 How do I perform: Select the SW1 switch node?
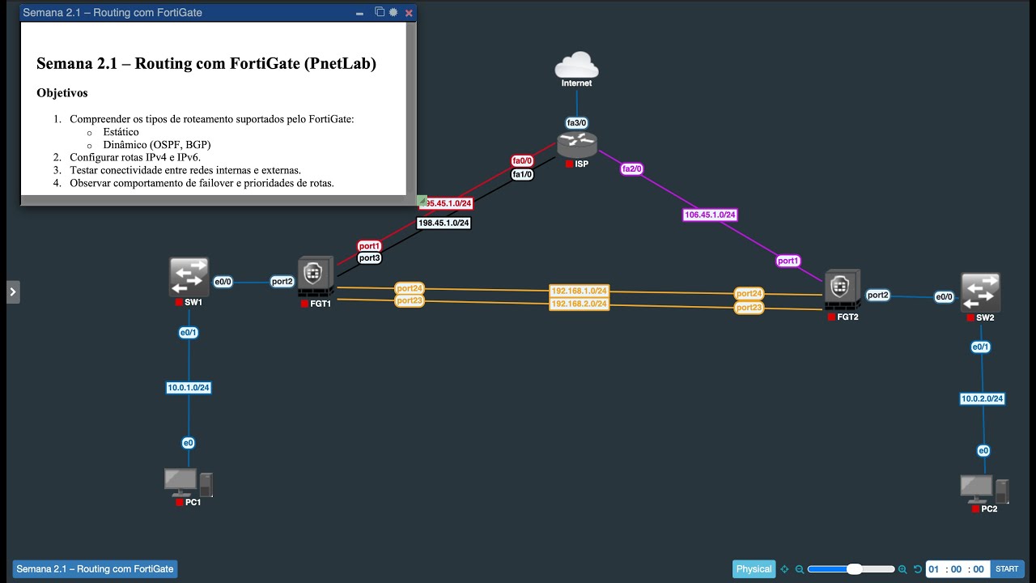coord(189,277)
